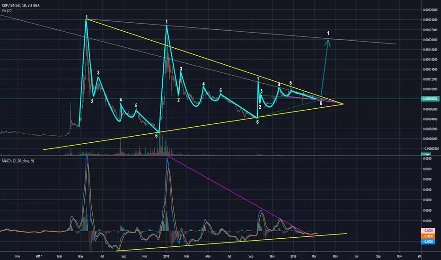
Task: Select the 0.00010000 price scale value
Action: click(430, 89)
